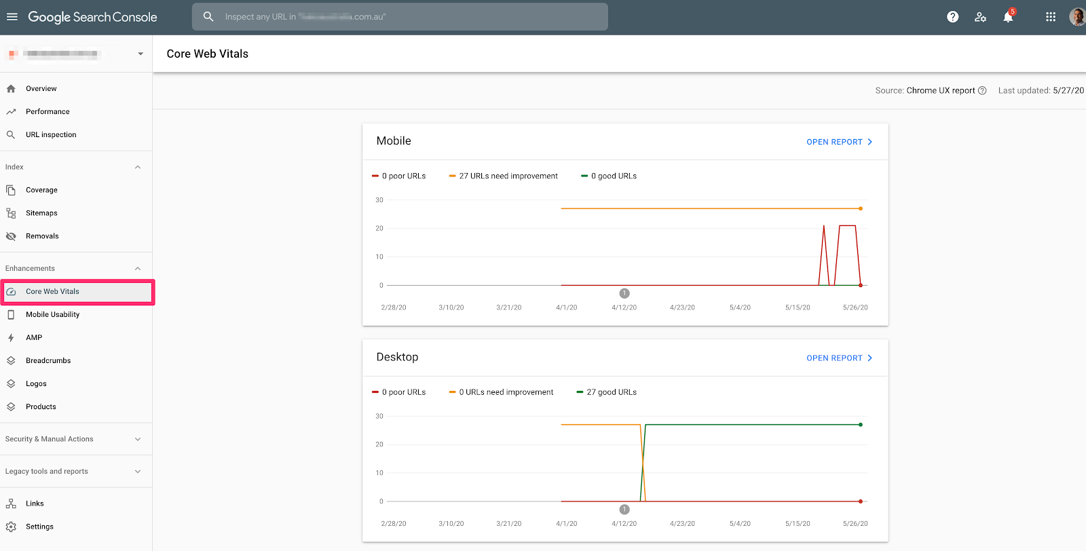Click Mobile '0 poor URLs' red legend

tap(399, 176)
